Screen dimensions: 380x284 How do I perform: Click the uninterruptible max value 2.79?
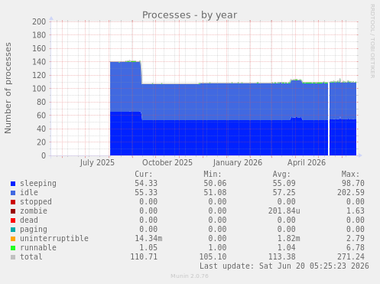click(356, 238)
